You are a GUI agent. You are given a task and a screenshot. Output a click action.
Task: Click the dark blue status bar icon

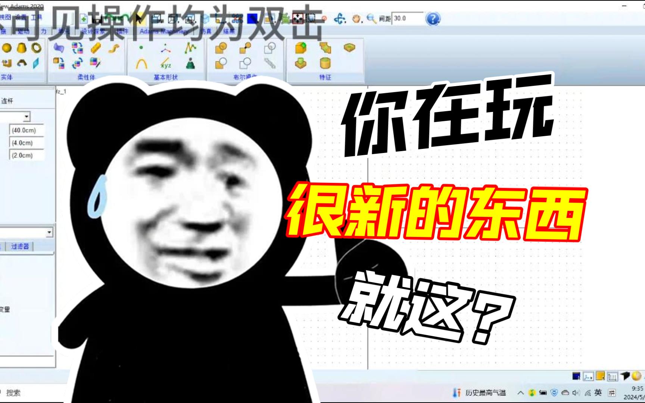point(576,376)
